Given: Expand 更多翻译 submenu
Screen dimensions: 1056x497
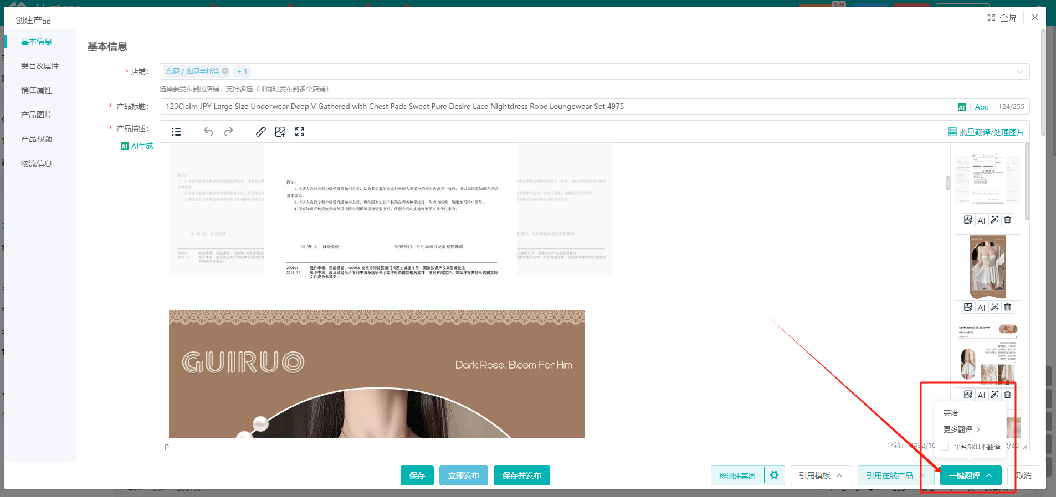Looking at the screenshot, I should coord(962,429).
